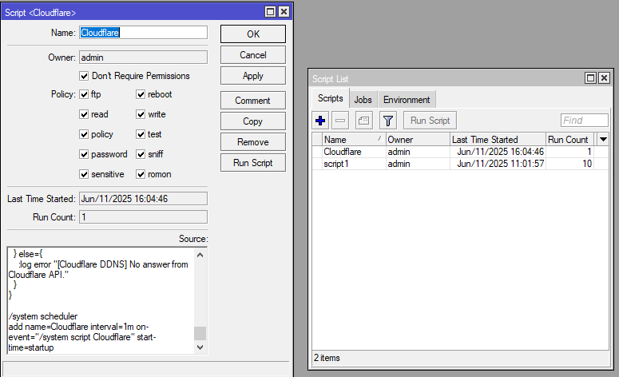The width and height of the screenshot is (619, 377).
Task: Open the column chooser dropdown in Script List
Action: 603,139
